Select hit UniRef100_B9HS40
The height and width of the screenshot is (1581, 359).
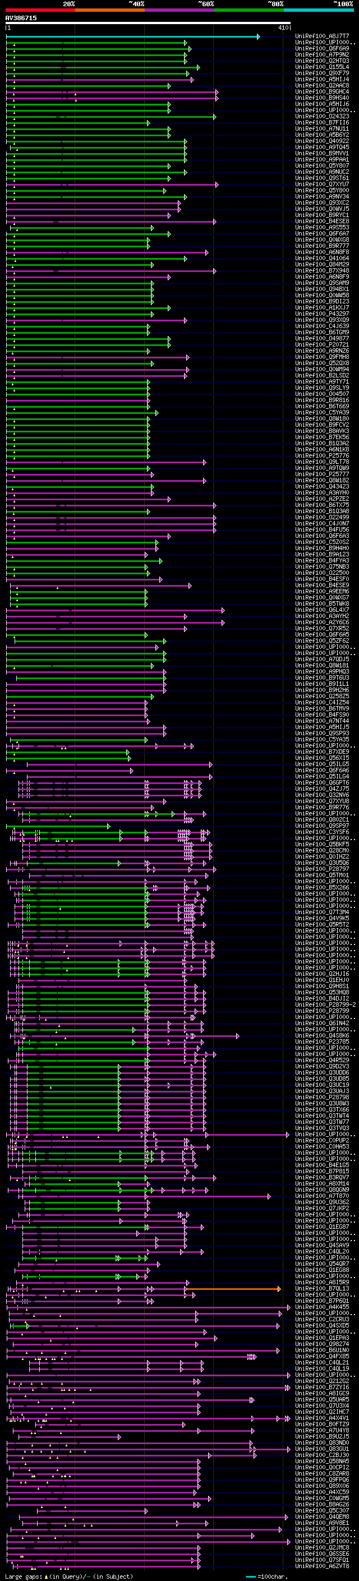tap(322, 98)
